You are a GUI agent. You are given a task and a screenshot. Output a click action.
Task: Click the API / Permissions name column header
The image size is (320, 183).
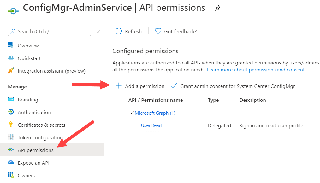click(x=156, y=100)
